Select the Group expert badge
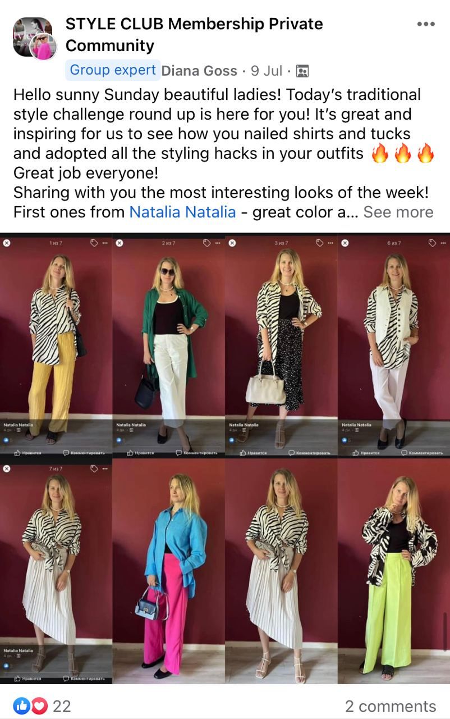 pyautogui.click(x=113, y=70)
